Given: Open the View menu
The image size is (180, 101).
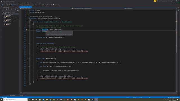Looking at the screenshot, I should (7, 3).
